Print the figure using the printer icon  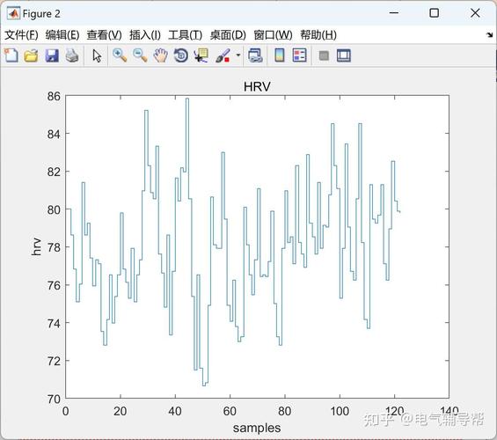(72, 55)
